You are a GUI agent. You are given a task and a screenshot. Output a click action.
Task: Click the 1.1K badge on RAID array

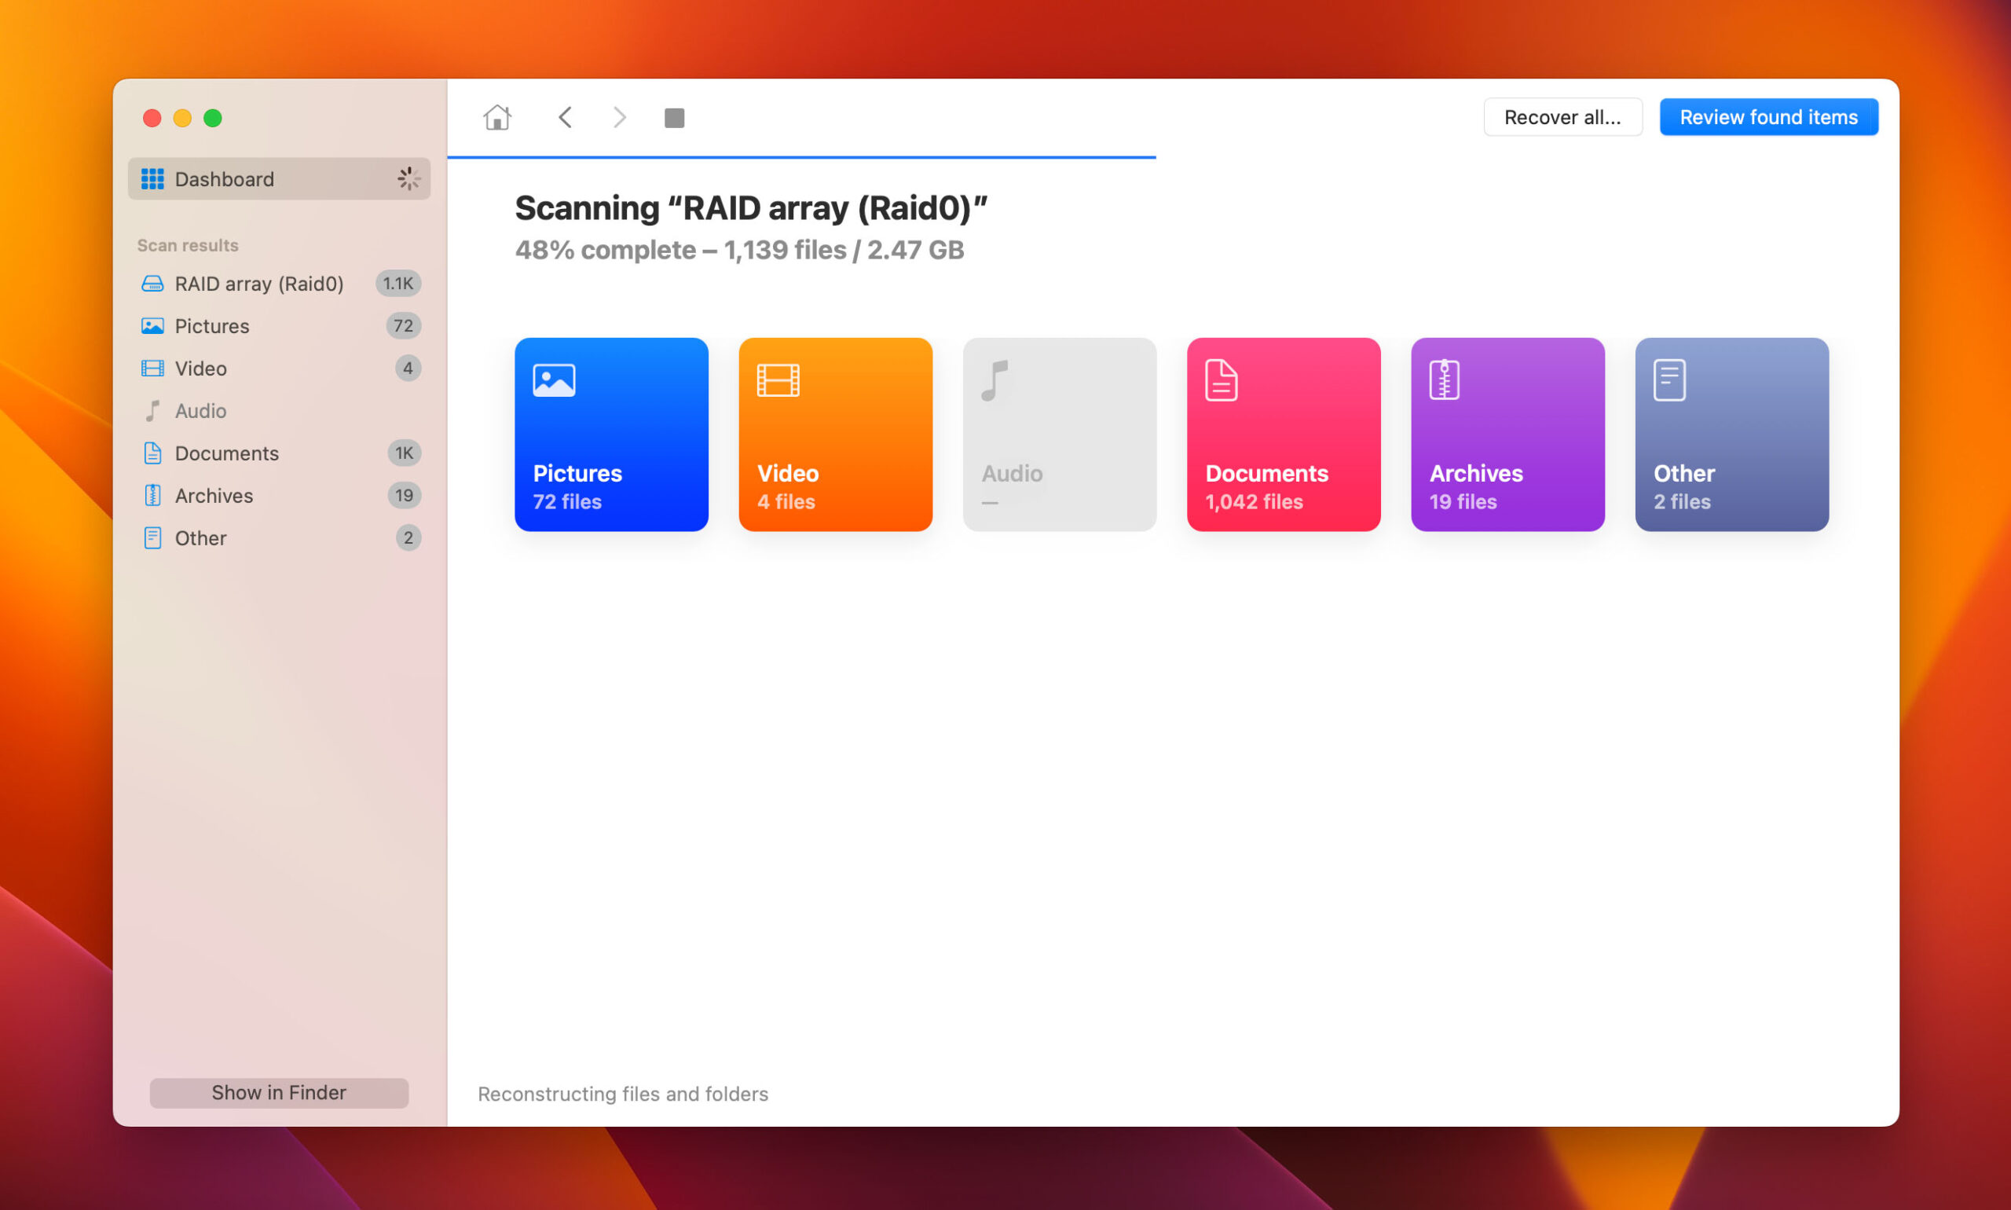point(397,283)
